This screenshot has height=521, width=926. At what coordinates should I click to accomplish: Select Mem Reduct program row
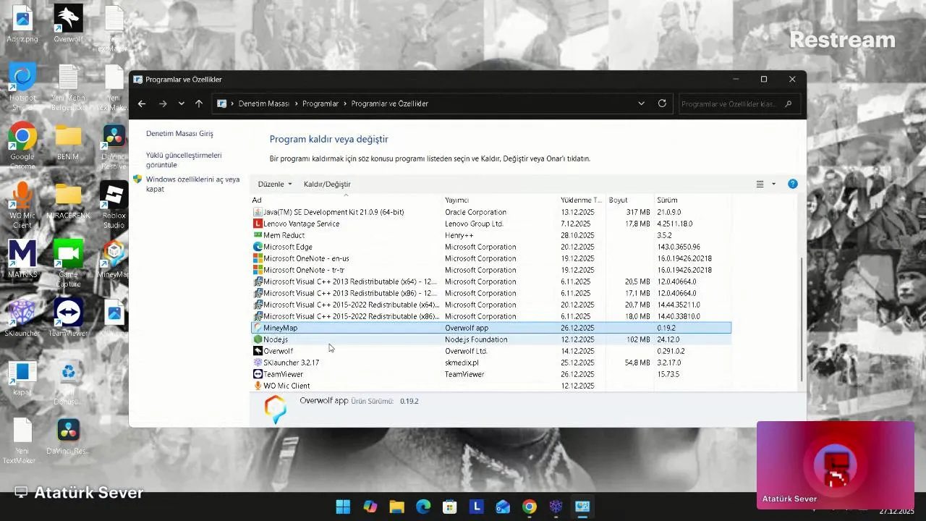[491, 235]
